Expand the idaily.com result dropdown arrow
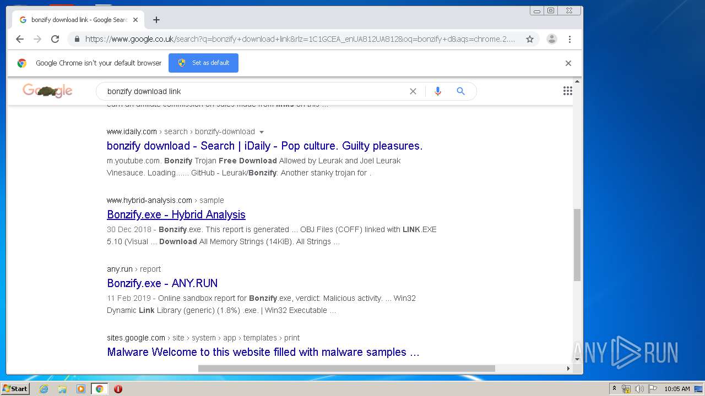 [x=262, y=132]
